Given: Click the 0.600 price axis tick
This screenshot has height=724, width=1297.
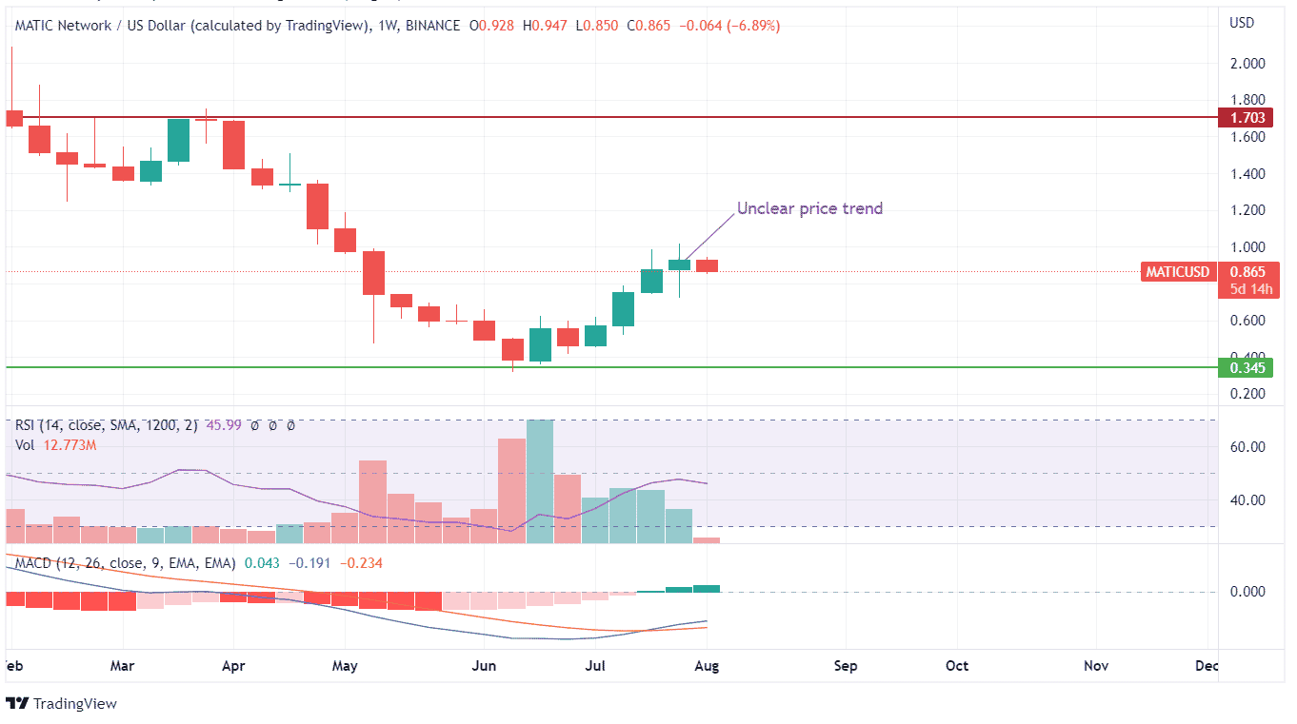Looking at the screenshot, I should tap(1247, 321).
